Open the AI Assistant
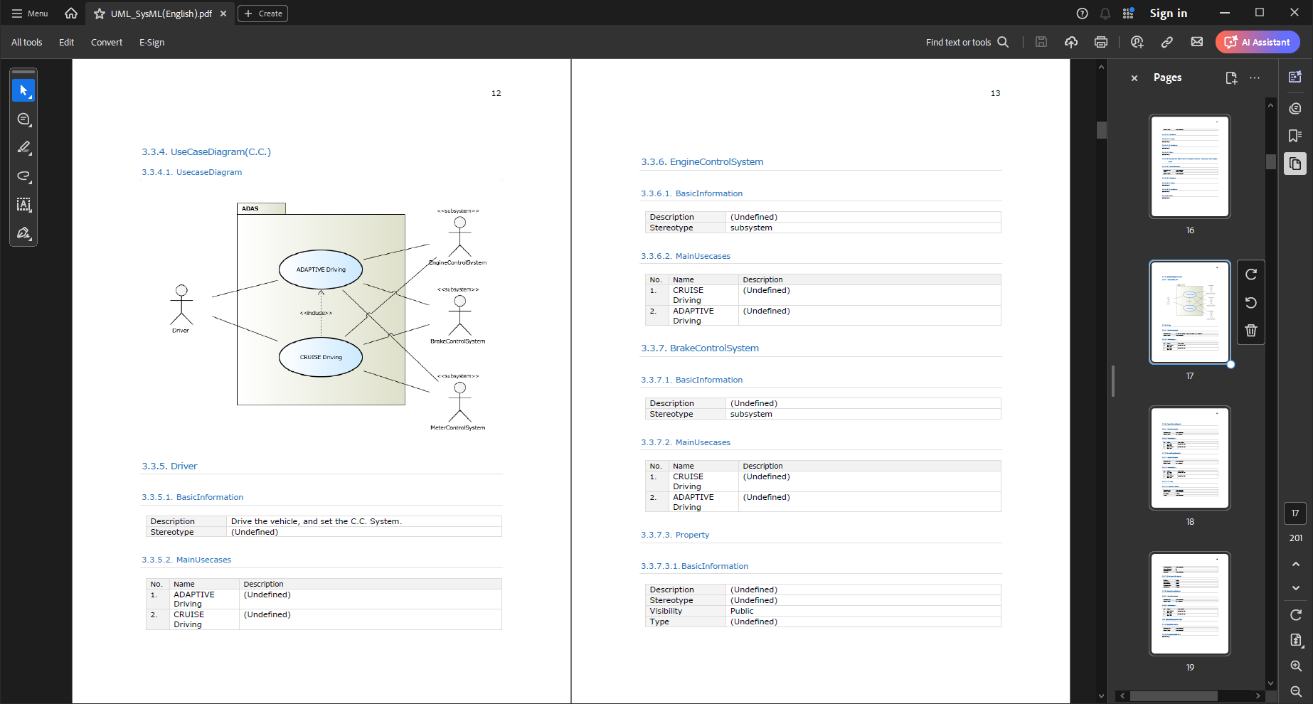The height and width of the screenshot is (704, 1313). 1257,42
